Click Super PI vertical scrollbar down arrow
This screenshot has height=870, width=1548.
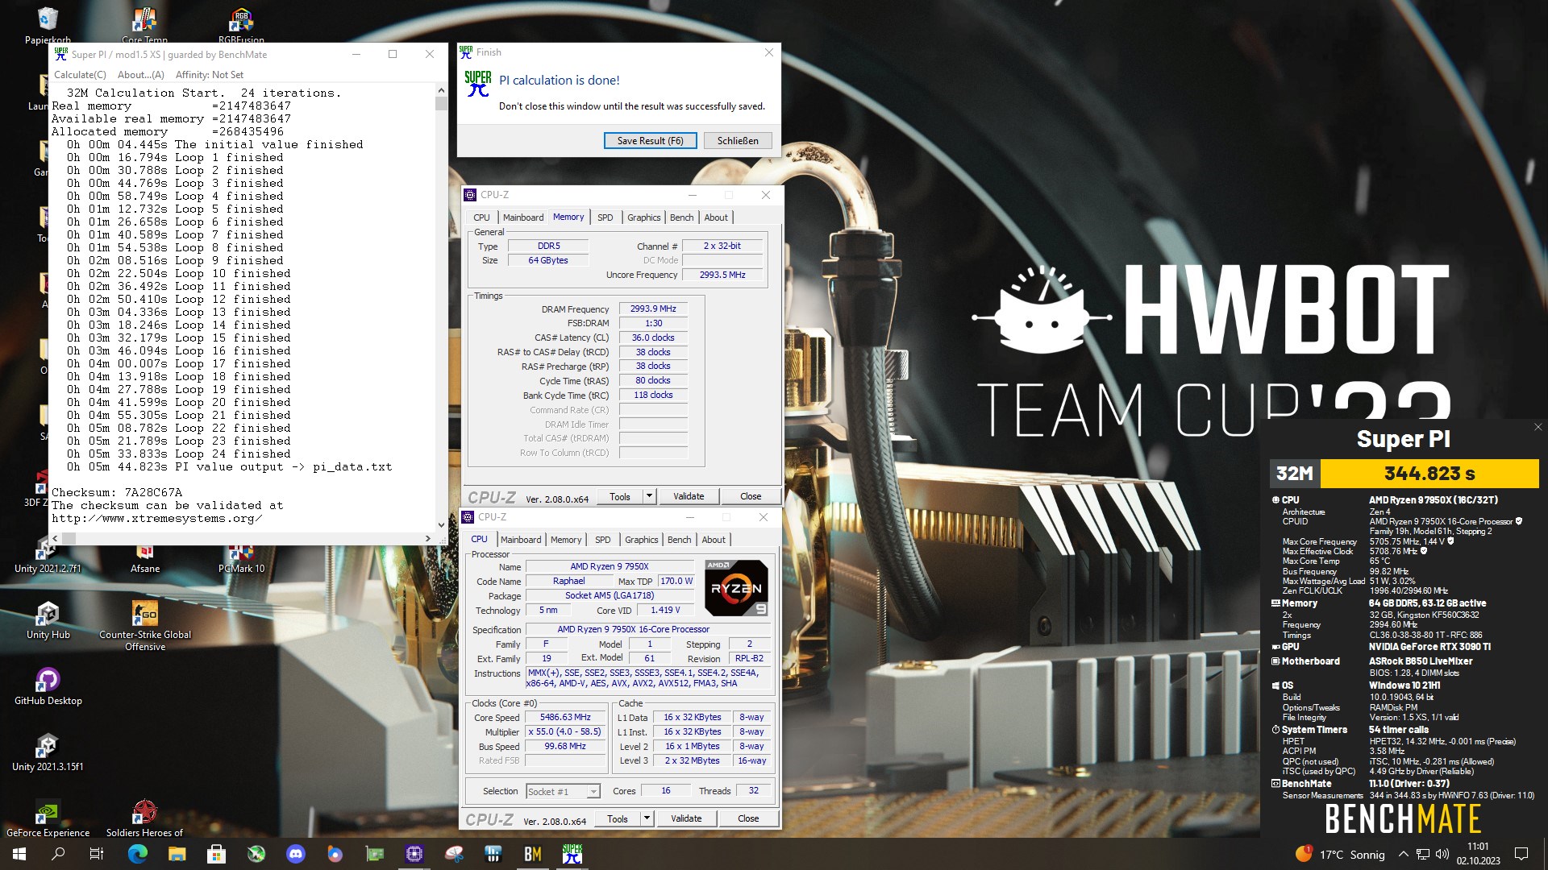coord(441,524)
